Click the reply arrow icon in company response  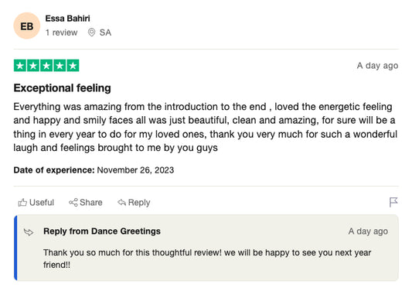coord(29,232)
